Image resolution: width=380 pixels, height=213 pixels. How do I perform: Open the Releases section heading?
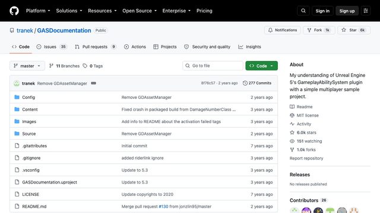point(300,175)
